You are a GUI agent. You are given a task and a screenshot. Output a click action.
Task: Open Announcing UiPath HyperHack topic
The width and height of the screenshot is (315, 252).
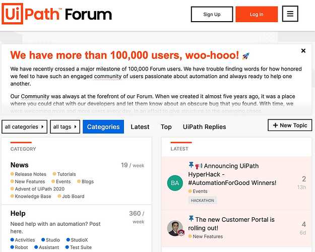tap(232, 174)
